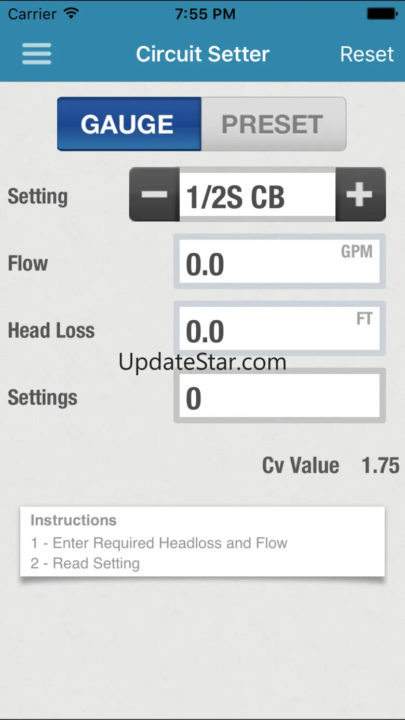Tap the Carrier label in status bar

pyautogui.click(x=32, y=13)
